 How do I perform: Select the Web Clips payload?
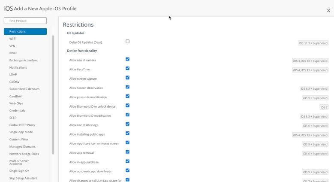tap(16, 103)
